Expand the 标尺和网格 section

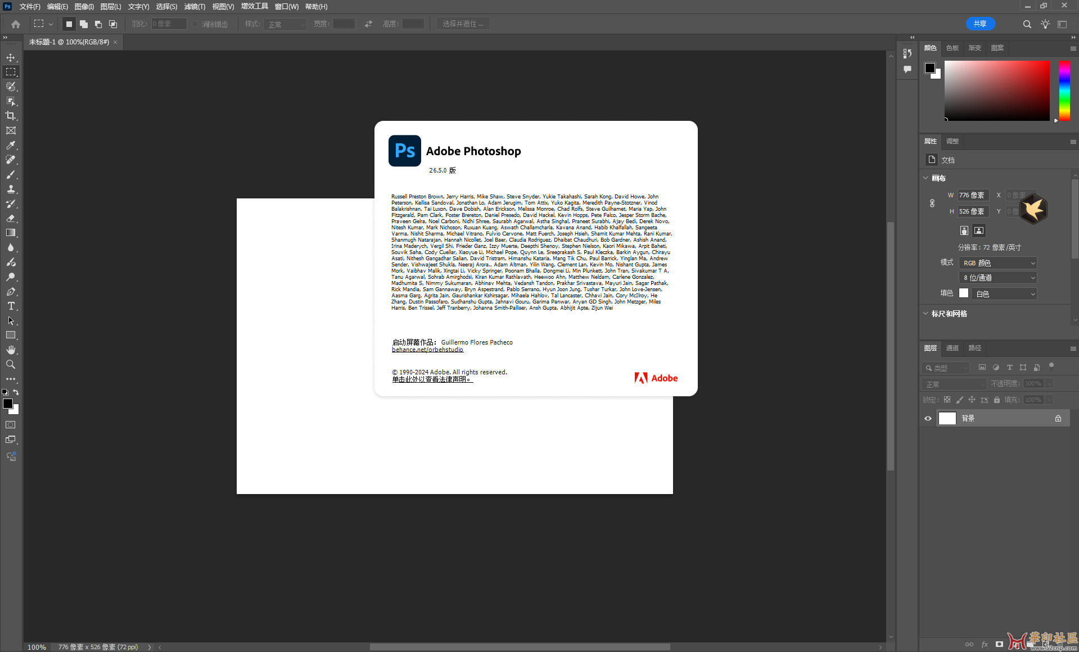click(x=925, y=314)
